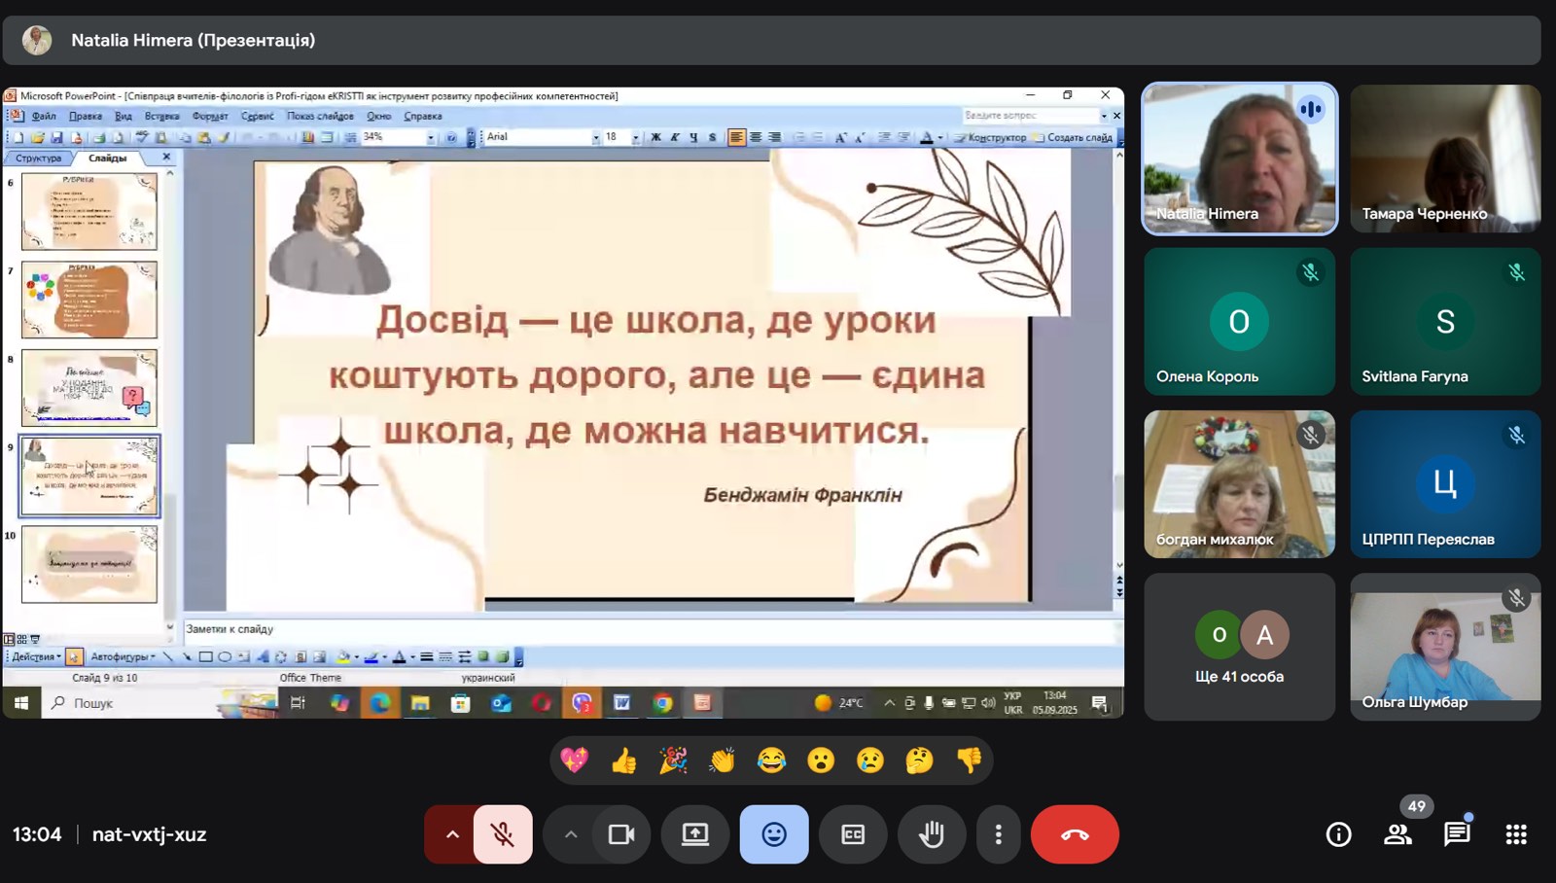Open the meeting details info icon
This screenshot has height=883, width=1556.
point(1338,834)
